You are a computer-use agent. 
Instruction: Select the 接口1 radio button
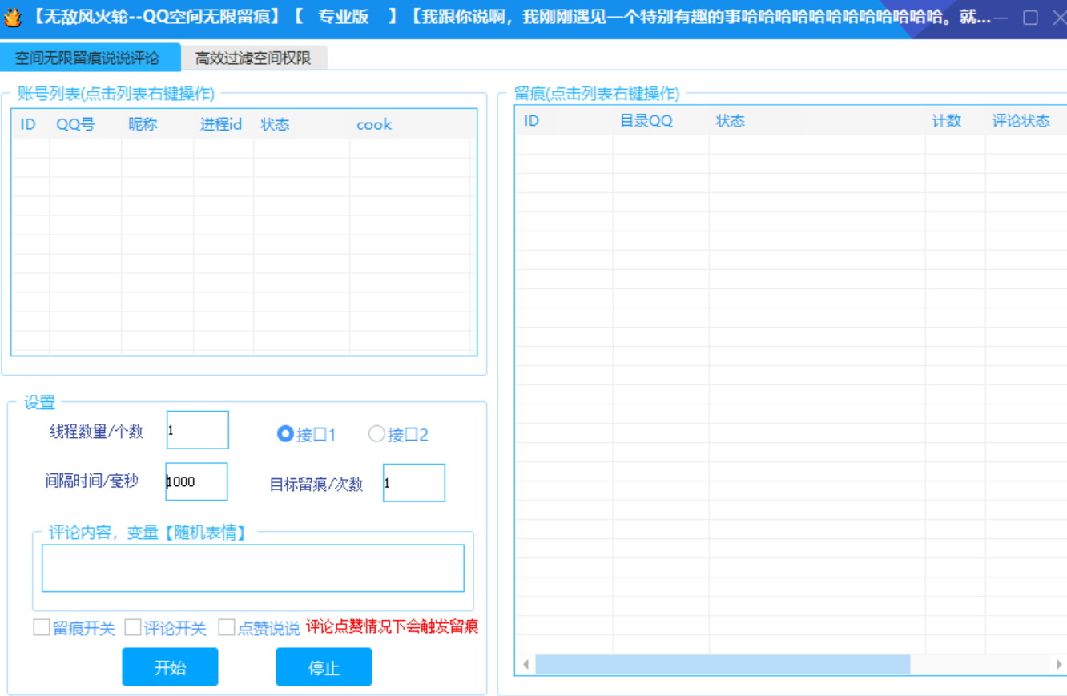(285, 434)
